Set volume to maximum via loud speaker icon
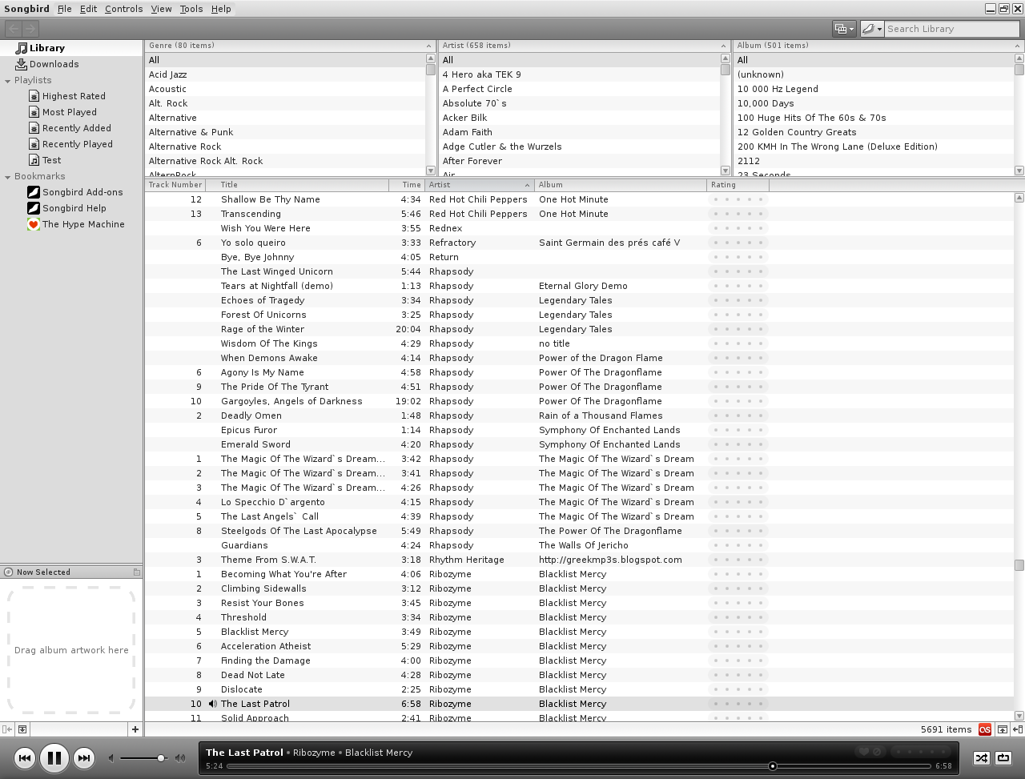Screen dimensions: 1025x779 point(180,758)
